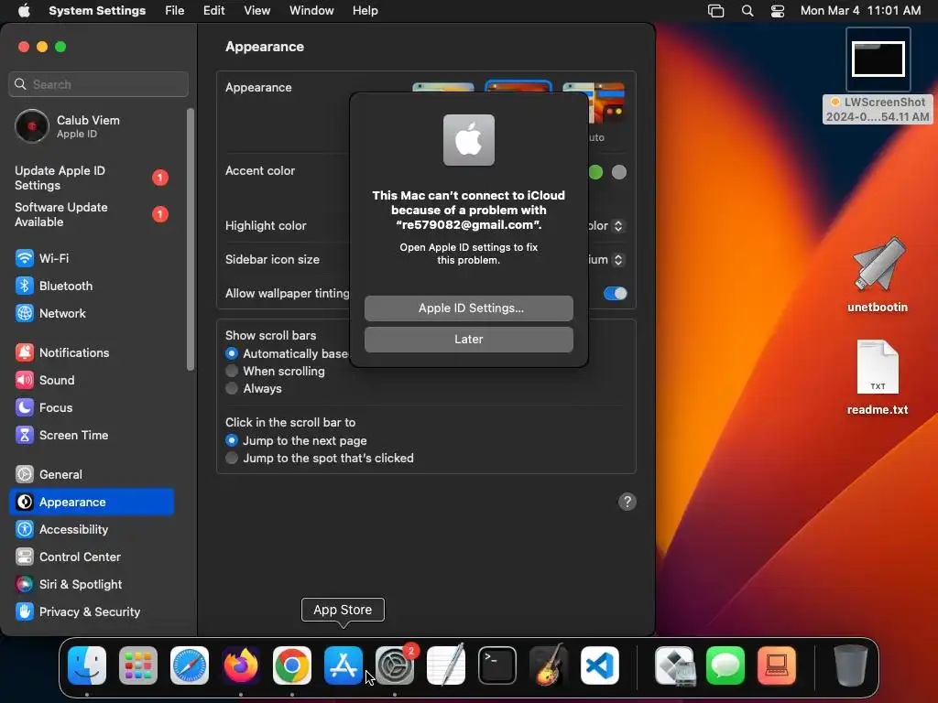Open Spotlight search in menu bar
The height and width of the screenshot is (703, 938).
click(747, 11)
